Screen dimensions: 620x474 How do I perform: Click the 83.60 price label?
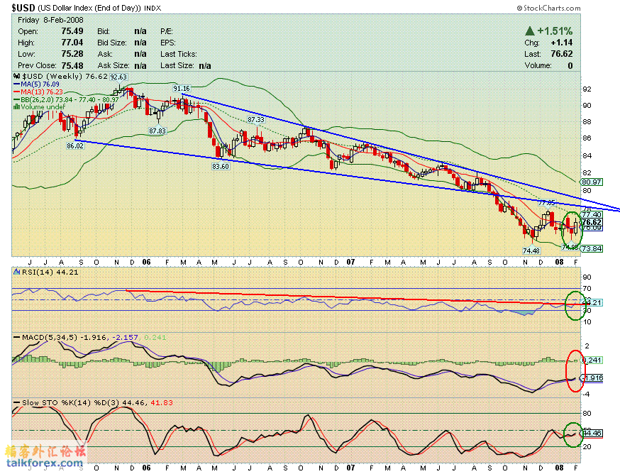[221, 166]
